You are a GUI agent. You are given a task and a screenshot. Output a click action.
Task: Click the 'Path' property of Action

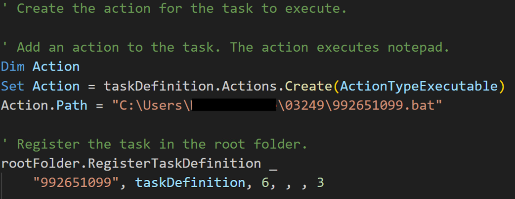(x=72, y=105)
